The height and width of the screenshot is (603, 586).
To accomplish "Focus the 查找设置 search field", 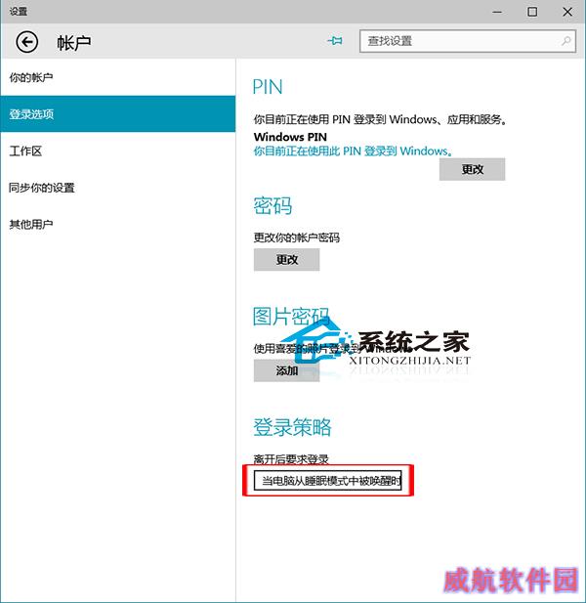I will pyautogui.click(x=467, y=41).
